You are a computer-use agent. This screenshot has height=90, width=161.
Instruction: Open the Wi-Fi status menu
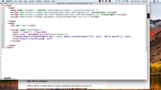[116, 1]
